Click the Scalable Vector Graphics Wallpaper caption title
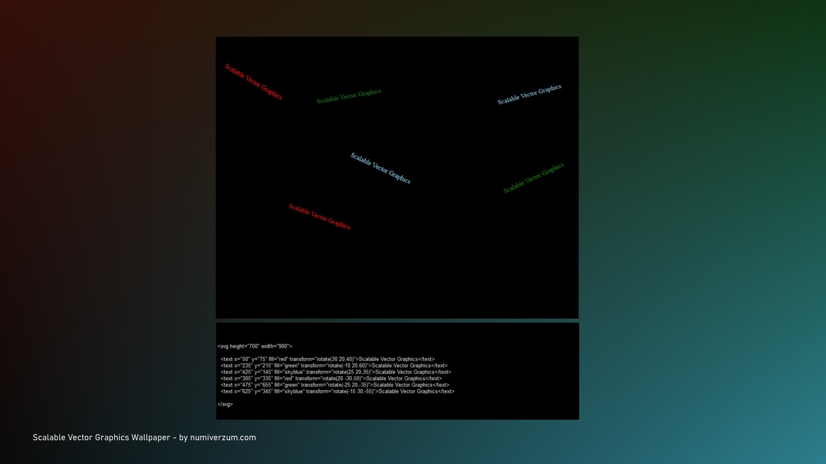The height and width of the screenshot is (464, 826). click(101, 437)
